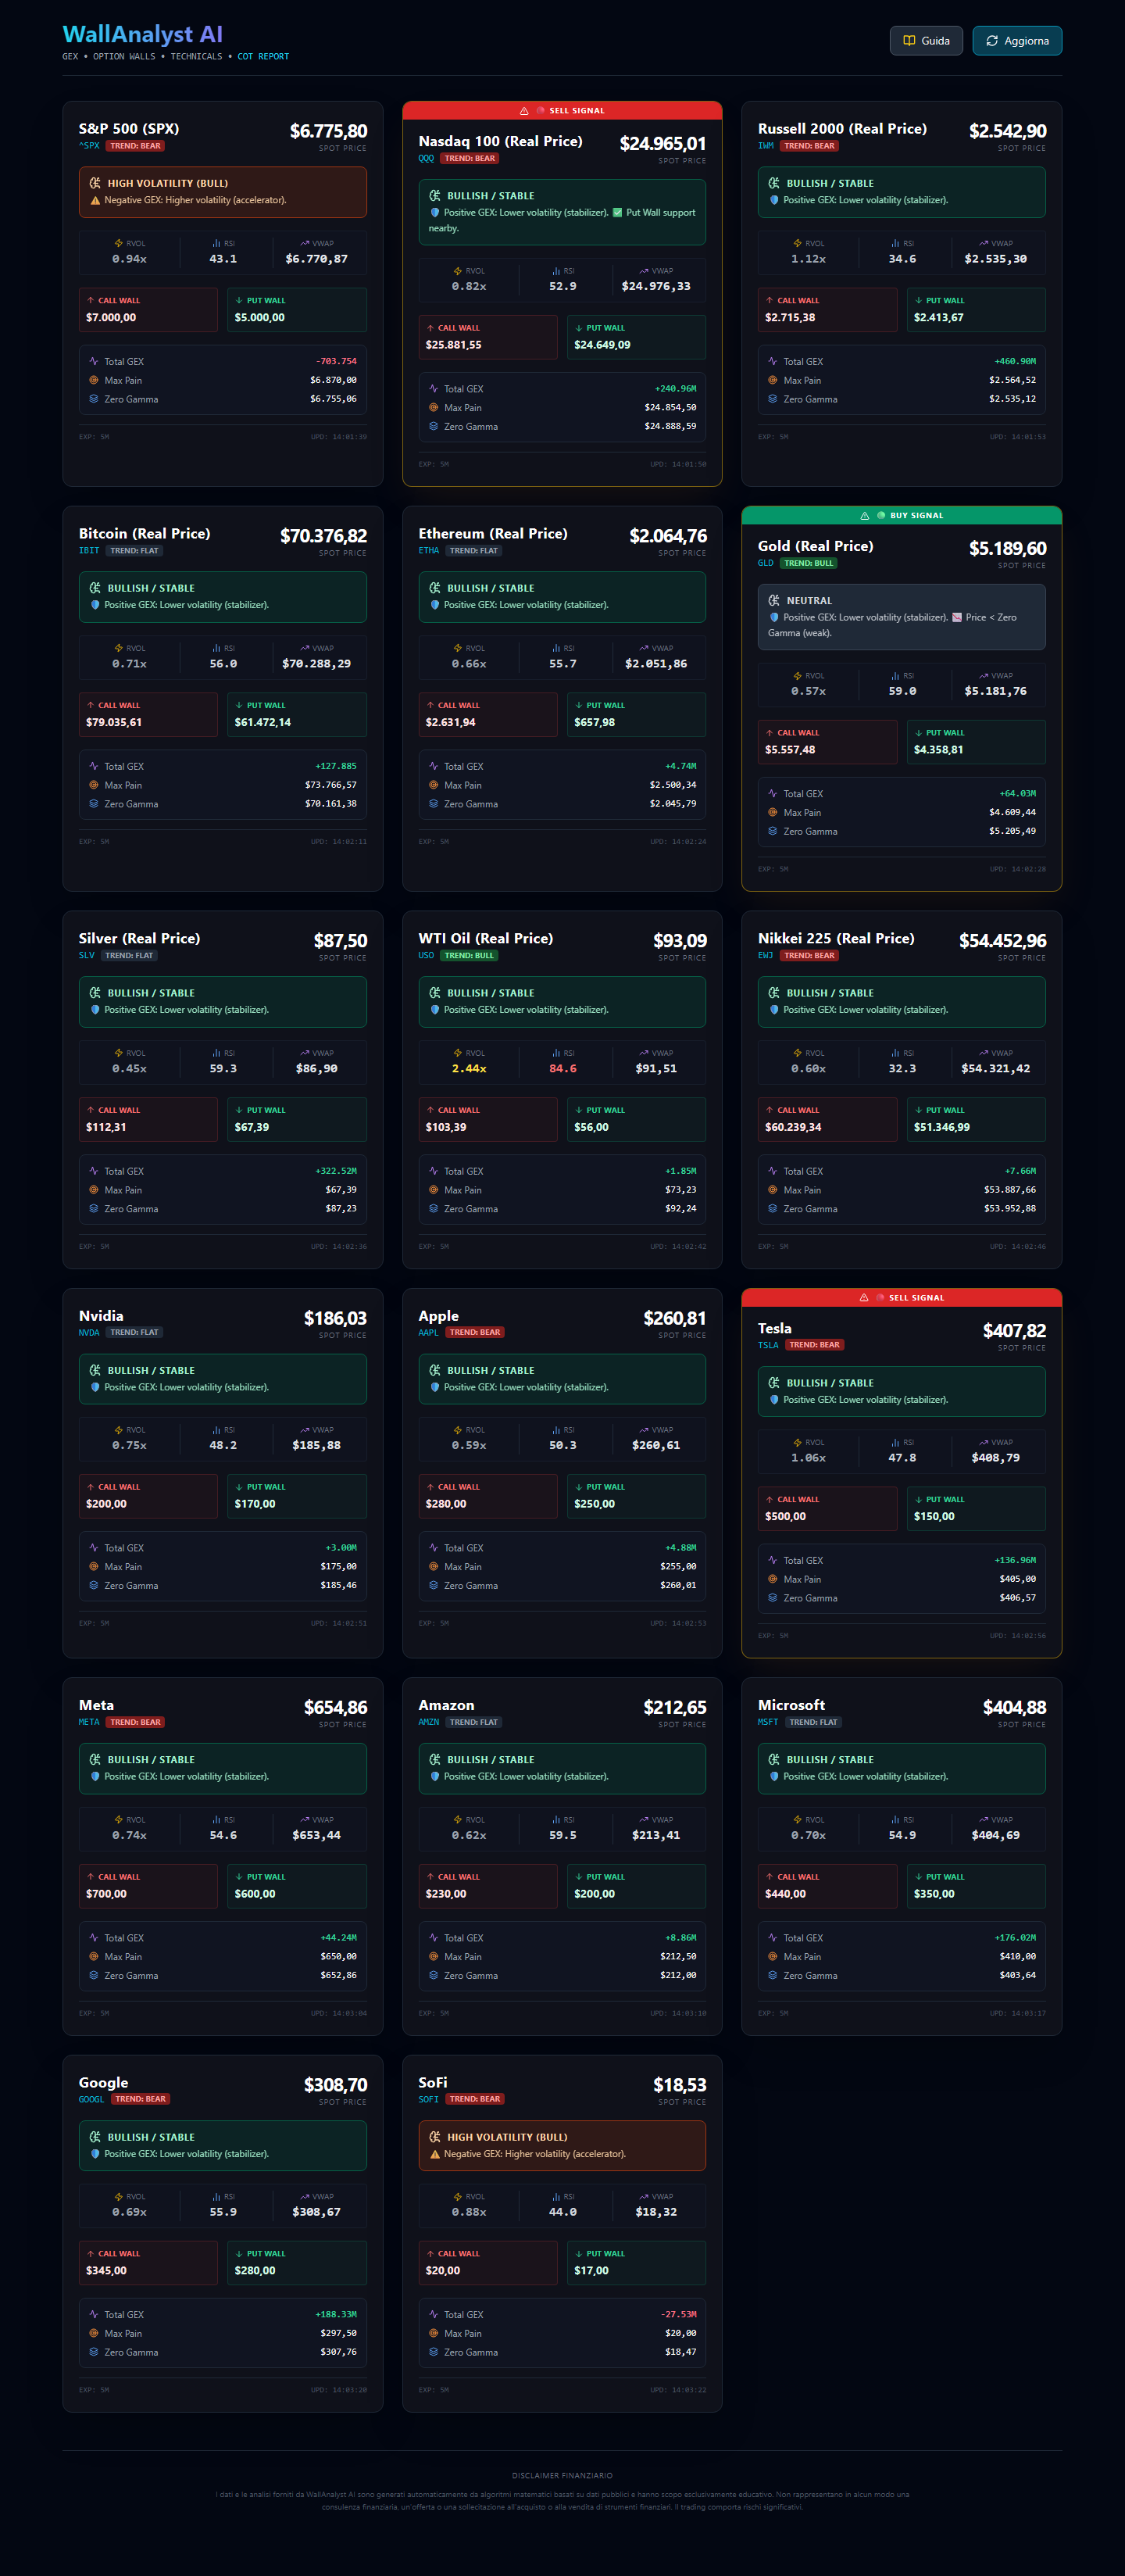1125x2576 pixels.
Task: Click the Aggiorna refresh button
Action: pyautogui.click(x=1017, y=41)
